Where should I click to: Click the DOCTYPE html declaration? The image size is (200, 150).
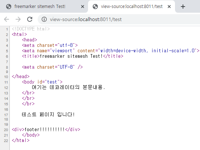click(x=31, y=29)
